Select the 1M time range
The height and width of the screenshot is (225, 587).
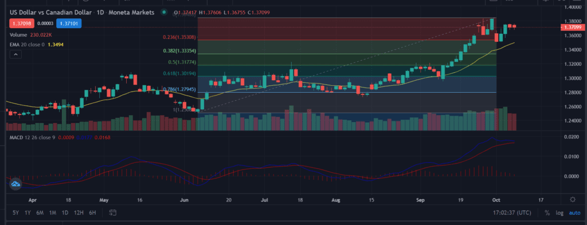click(53, 212)
